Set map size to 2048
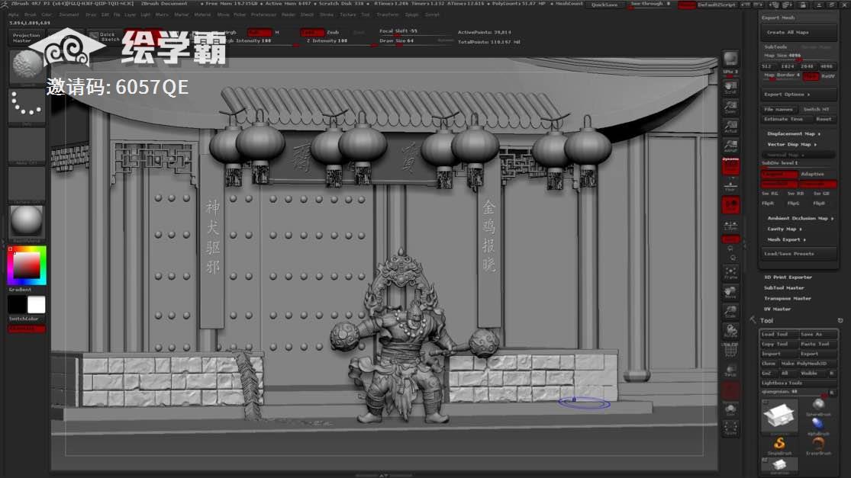Screen dimensions: 851x478 point(807,66)
